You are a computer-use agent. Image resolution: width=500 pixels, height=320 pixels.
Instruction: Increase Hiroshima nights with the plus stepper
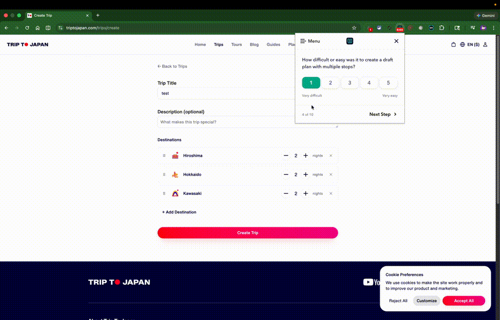(305, 155)
